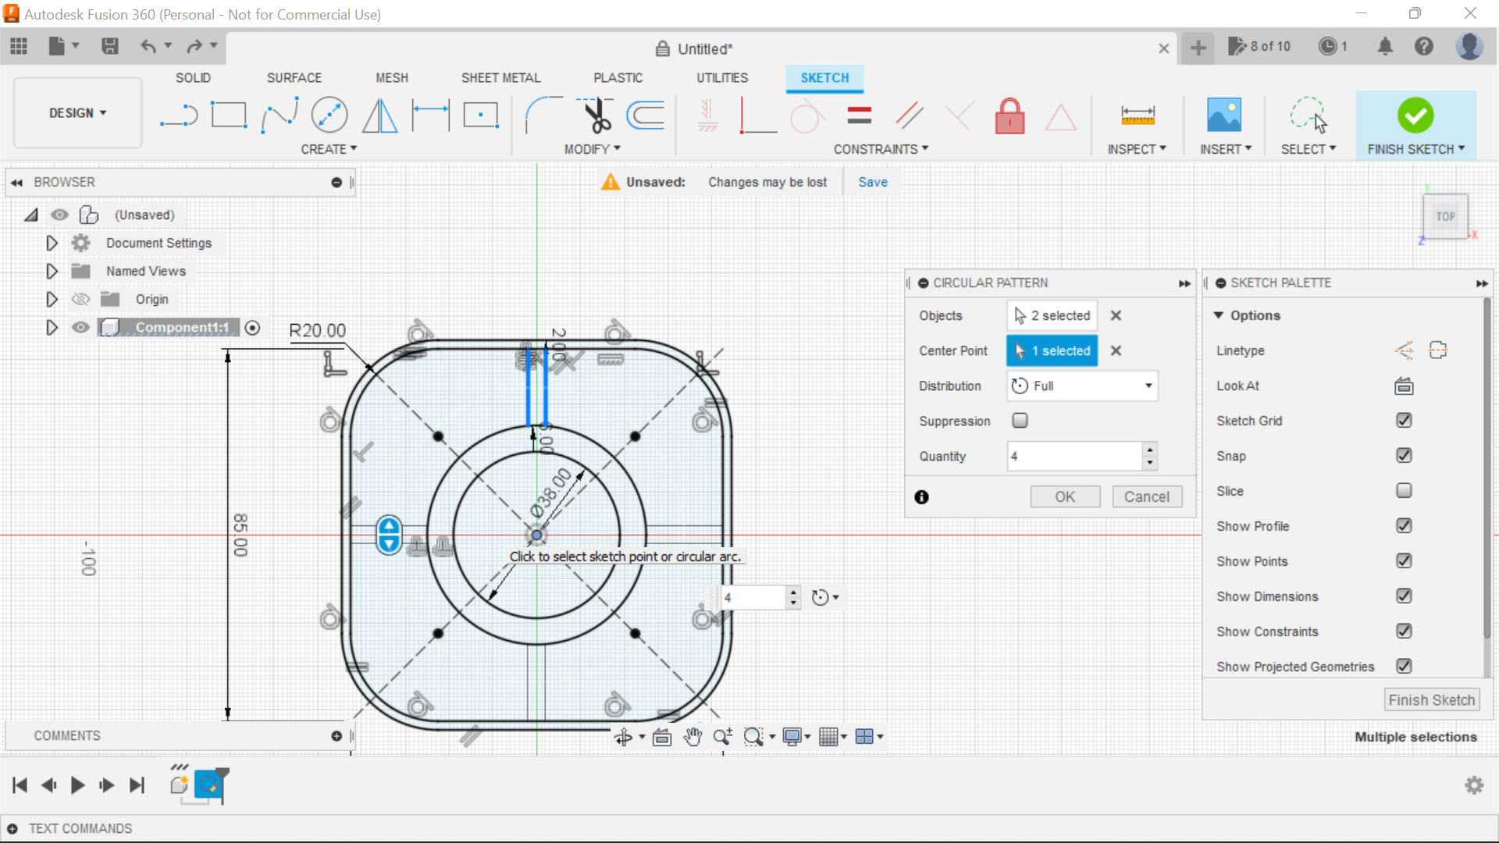Click the Quantity input field

(x=1074, y=456)
